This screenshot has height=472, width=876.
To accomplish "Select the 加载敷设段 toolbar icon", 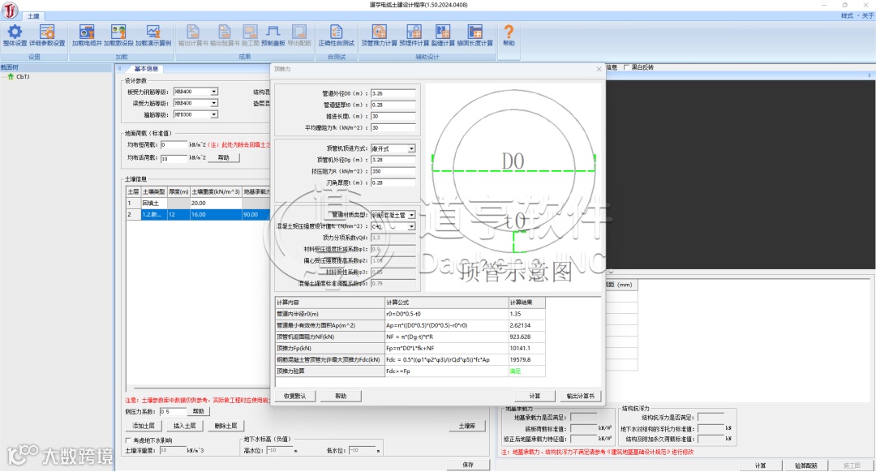I will click(x=118, y=33).
